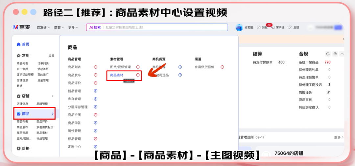Viewport: 355px width, 166px height.
Task: Click 系统下架商品 count 770
Action: point(327,62)
